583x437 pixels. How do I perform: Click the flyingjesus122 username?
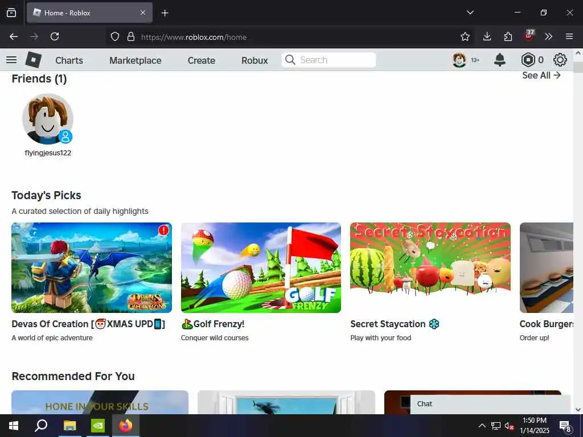pos(48,152)
